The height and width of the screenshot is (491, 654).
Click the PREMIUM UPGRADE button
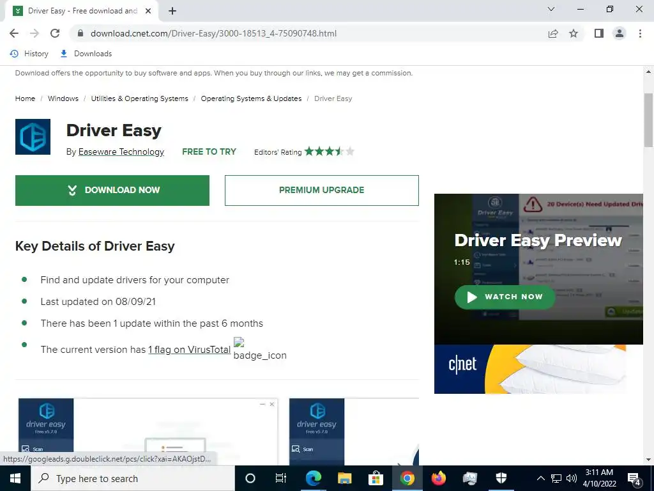tap(322, 191)
